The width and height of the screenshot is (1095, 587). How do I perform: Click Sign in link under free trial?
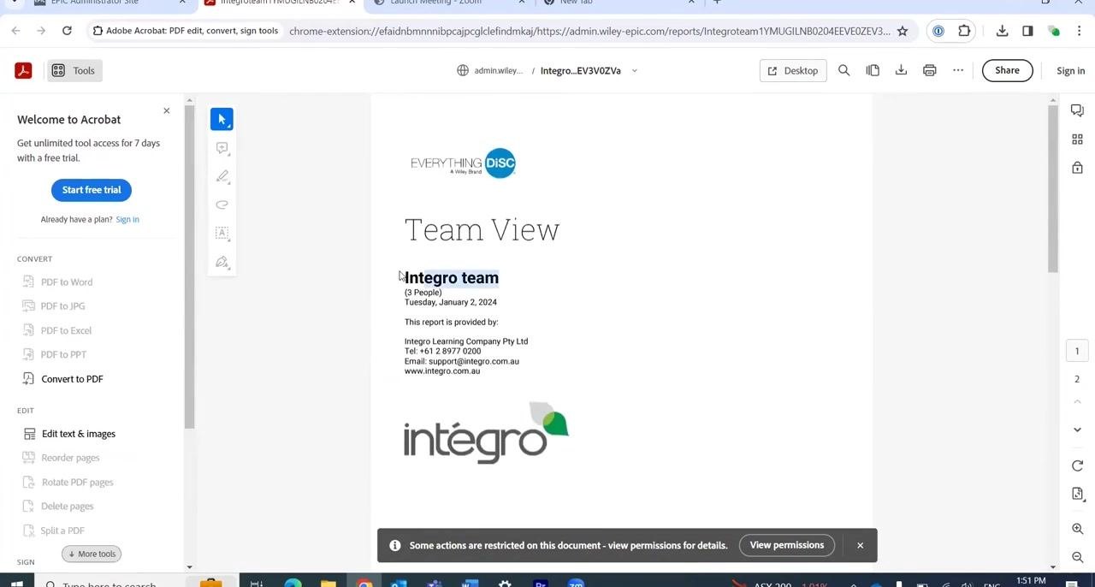tap(127, 219)
